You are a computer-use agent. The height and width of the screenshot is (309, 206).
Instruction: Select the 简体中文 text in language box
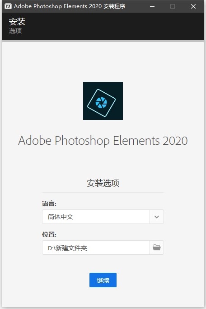pyautogui.click(x=61, y=217)
